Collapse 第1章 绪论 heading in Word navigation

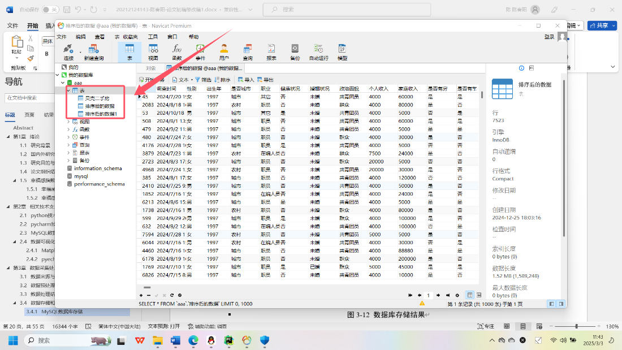tap(8, 136)
